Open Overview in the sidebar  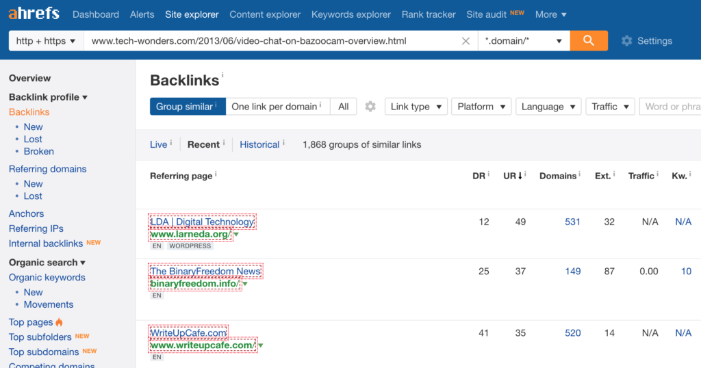tap(30, 78)
